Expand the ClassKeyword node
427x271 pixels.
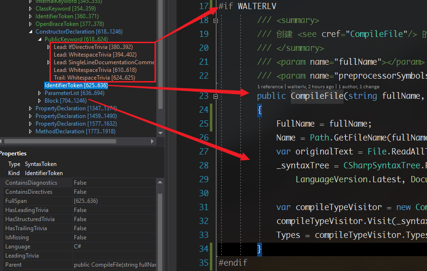(30, 9)
